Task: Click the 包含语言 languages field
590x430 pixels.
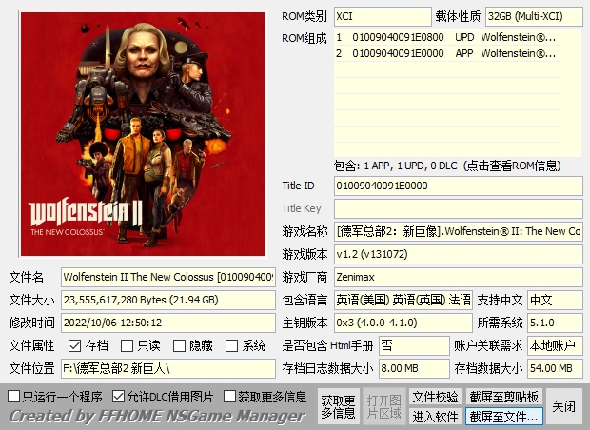Action: point(403,301)
